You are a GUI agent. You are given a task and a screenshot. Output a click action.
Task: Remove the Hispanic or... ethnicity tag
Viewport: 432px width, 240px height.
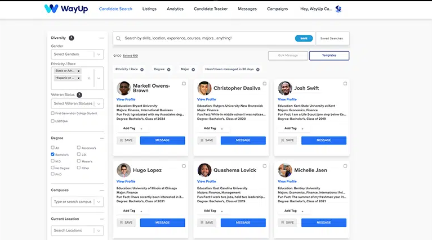coord(78,78)
